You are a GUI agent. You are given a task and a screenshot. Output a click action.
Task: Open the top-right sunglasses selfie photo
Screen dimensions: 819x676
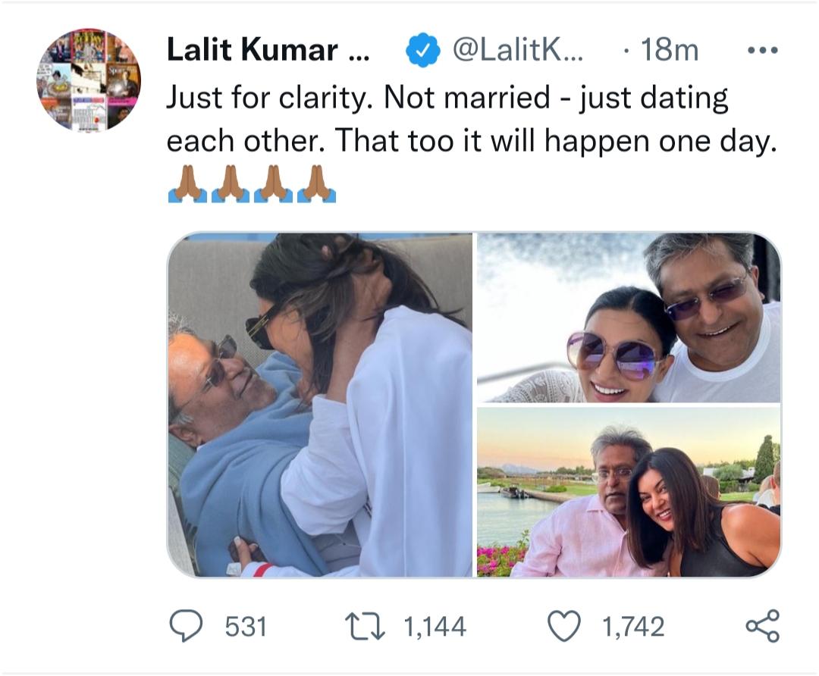pos(629,318)
